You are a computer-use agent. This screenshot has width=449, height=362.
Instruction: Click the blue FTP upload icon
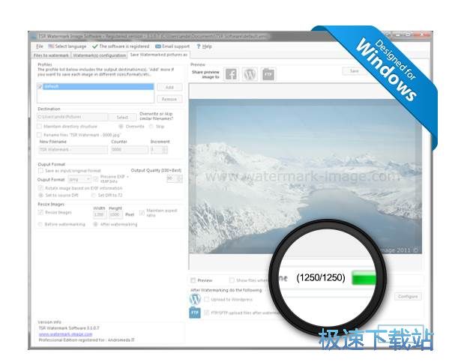pyautogui.click(x=195, y=313)
